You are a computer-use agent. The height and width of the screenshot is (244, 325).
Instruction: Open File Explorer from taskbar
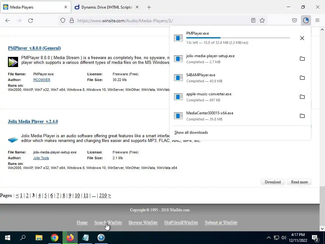(x=39, y=238)
